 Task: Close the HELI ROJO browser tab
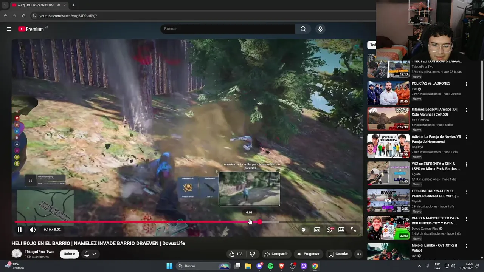[65, 5]
